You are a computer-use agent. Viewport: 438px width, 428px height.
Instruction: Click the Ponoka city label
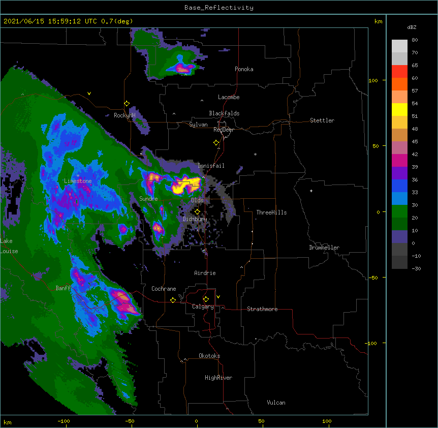pos(244,69)
